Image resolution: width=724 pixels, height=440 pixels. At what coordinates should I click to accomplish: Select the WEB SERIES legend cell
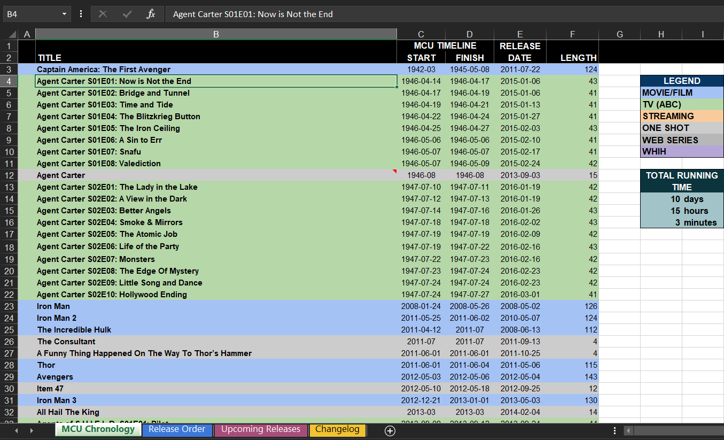tap(682, 140)
